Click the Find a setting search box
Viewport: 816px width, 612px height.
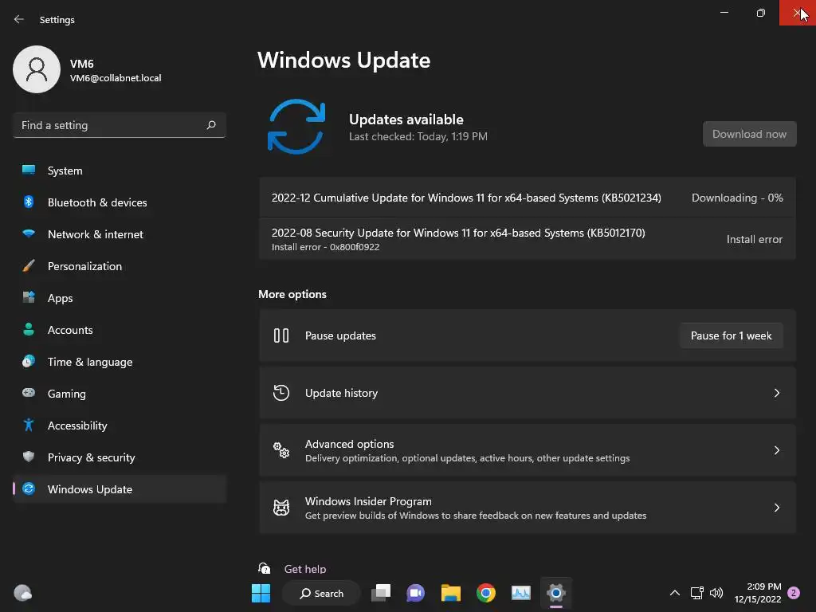120,125
